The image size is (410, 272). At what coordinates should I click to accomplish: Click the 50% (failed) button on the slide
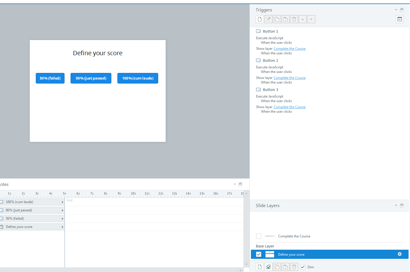(50, 78)
